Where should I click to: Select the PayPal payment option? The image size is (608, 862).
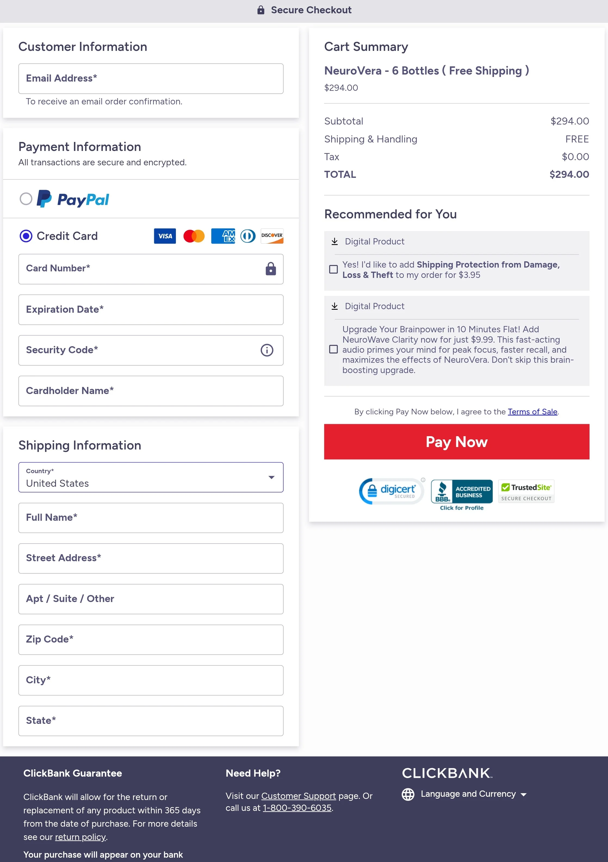[26, 199]
